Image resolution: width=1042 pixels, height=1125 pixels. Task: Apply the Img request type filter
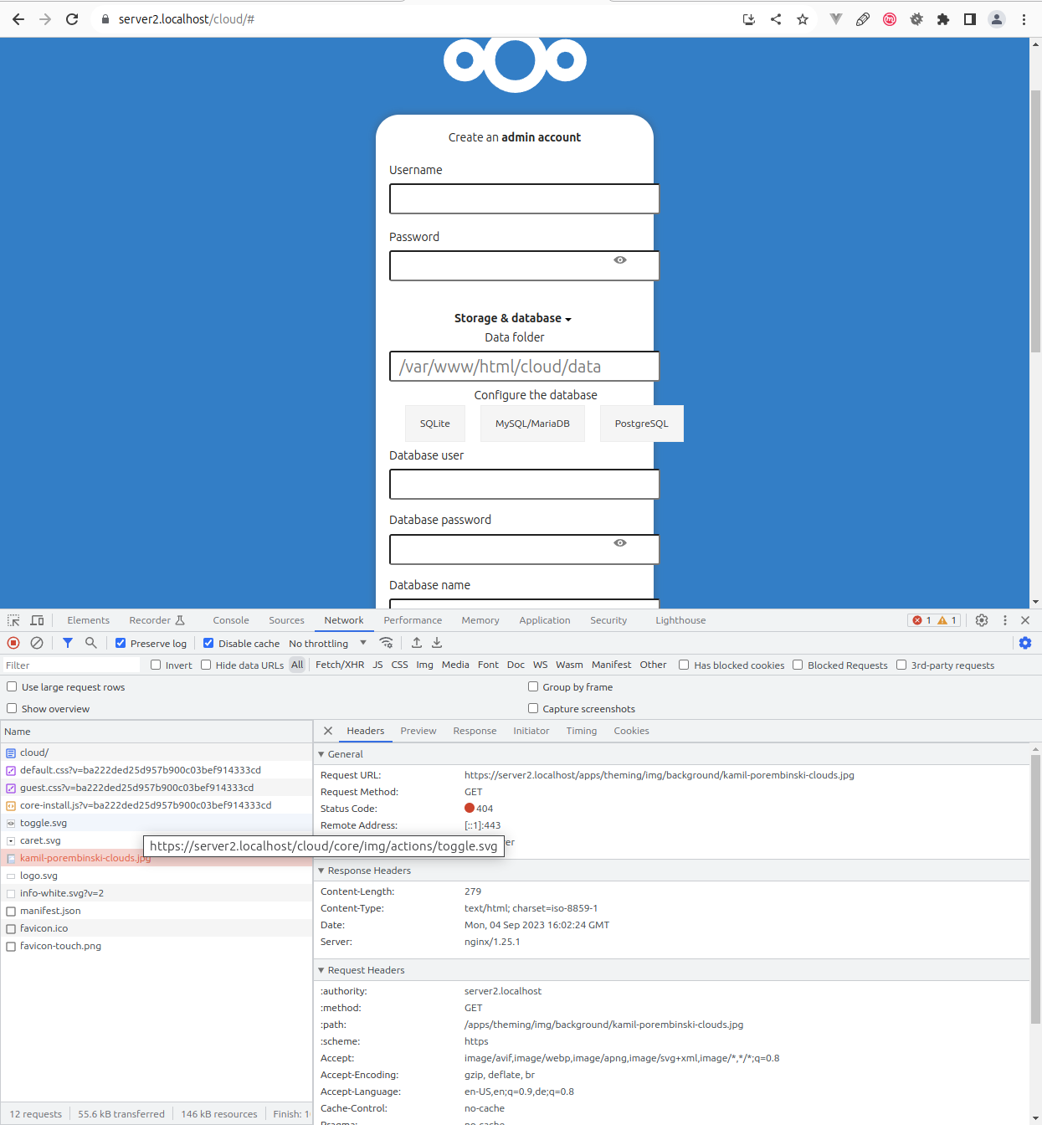[424, 665]
